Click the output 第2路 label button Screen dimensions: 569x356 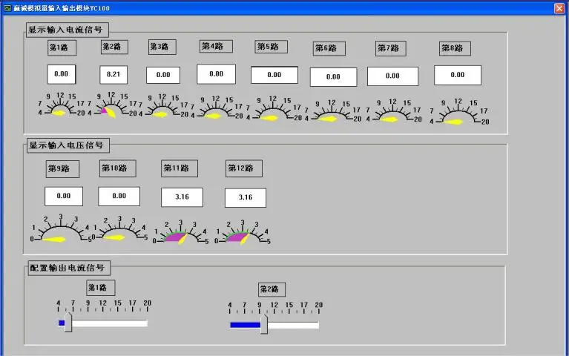[x=272, y=289]
